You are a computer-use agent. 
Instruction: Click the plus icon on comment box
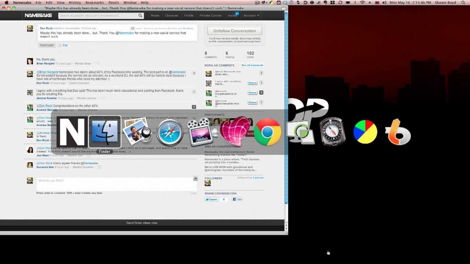point(195,179)
